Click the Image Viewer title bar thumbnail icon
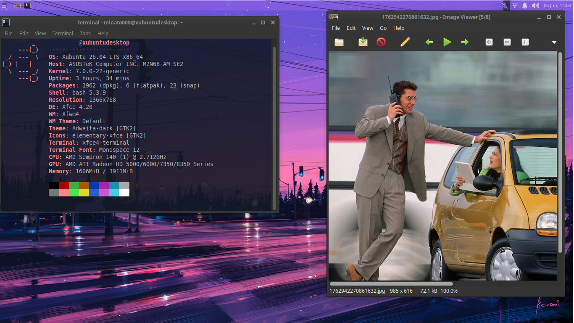This screenshot has width=574, height=323. 333,17
